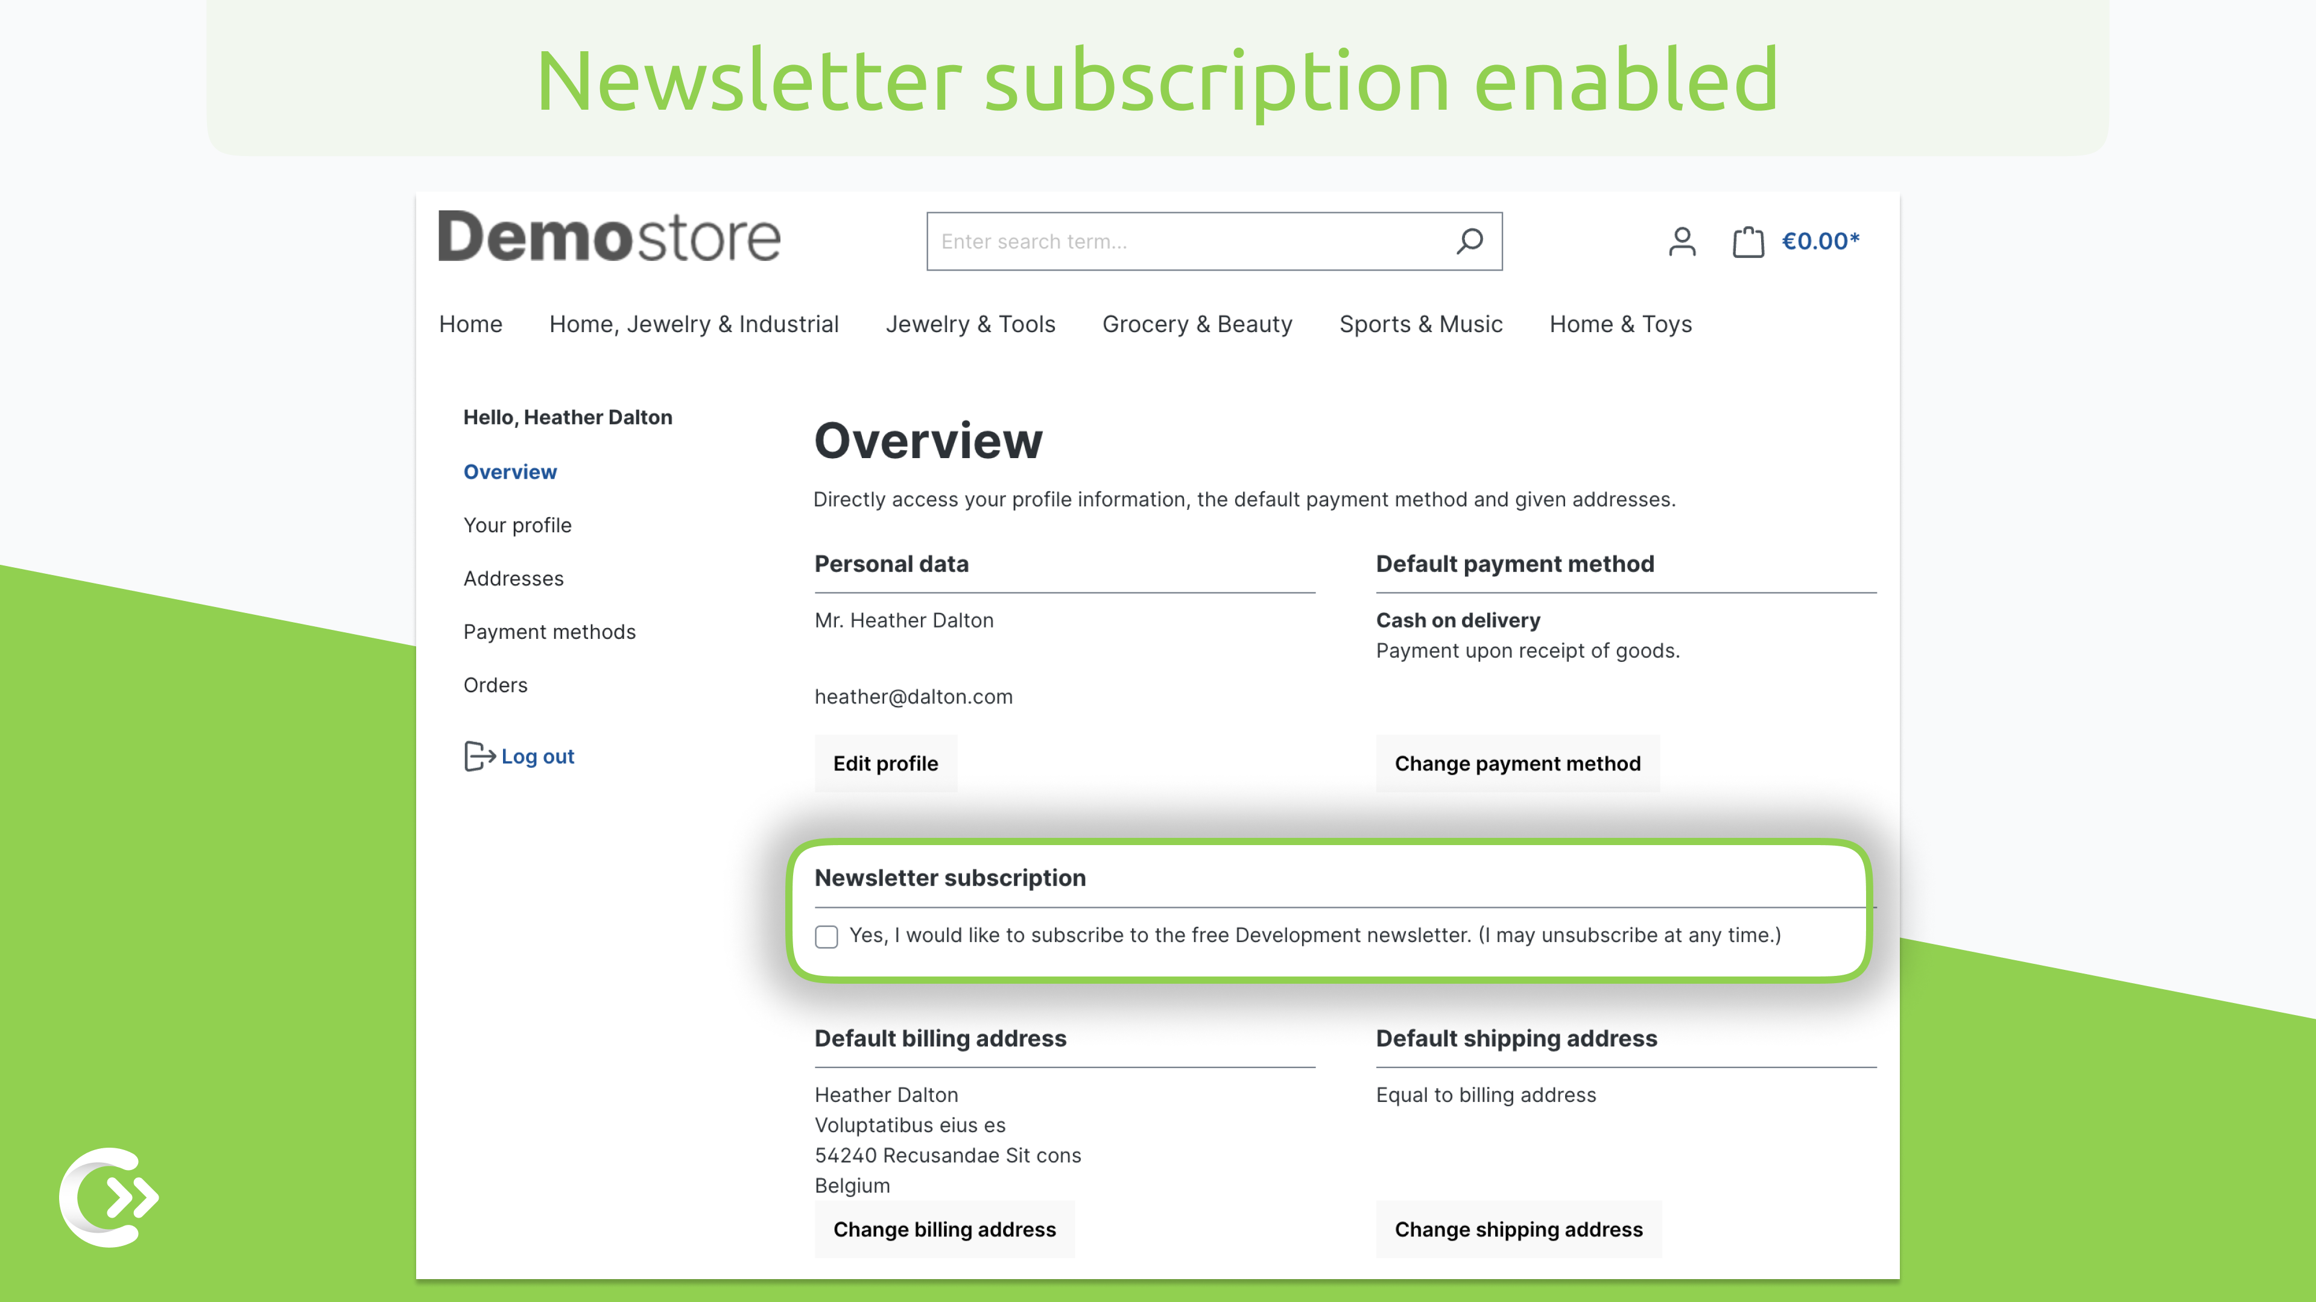The width and height of the screenshot is (2316, 1302).
Task: Click the cart price €0.00 icon
Action: [x=1794, y=240]
